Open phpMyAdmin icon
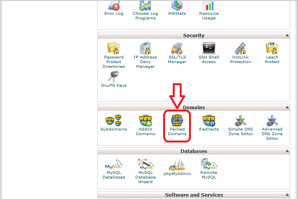 [177, 165]
